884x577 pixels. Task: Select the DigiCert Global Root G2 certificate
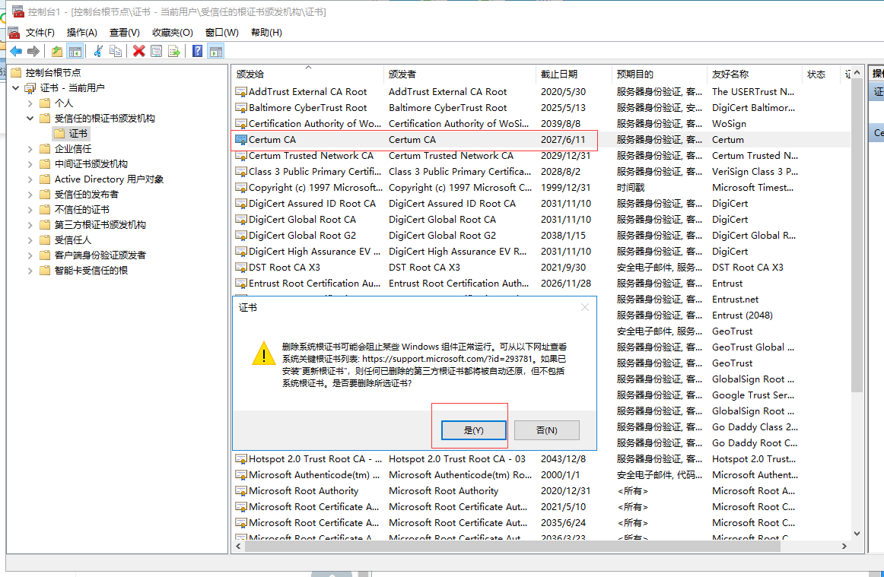(x=302, y=236)
